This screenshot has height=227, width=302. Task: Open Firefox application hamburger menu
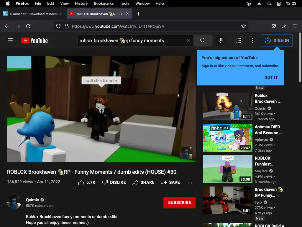click(295, 26)
